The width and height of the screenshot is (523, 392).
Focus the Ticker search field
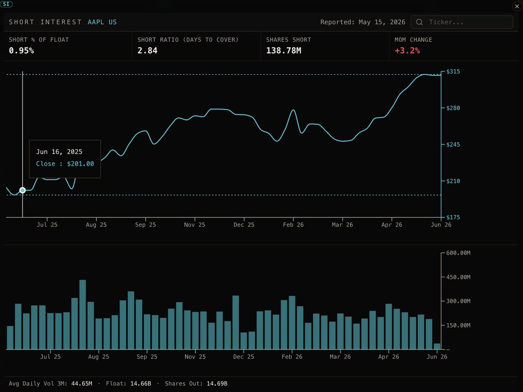(462, 22)
